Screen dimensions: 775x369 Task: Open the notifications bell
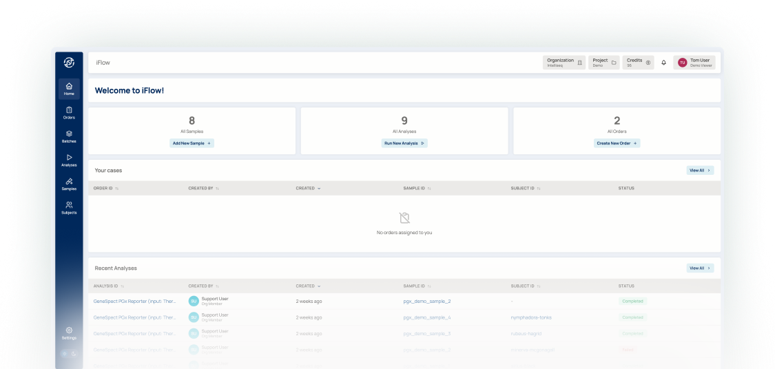tap(664, 63)
